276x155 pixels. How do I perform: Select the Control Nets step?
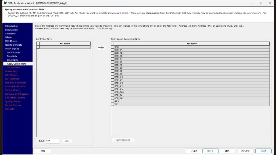point(14,67)
